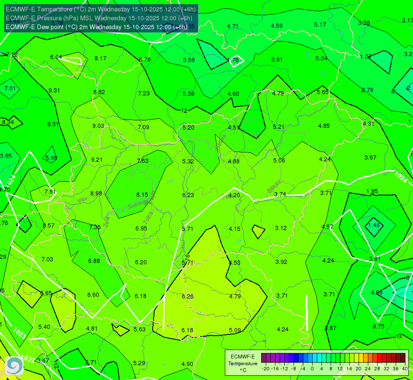Click the map value 9.21

[97, 160]
